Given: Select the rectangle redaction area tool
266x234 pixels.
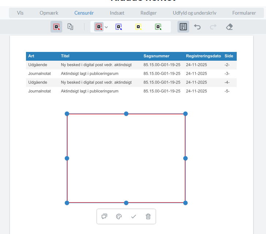Looking at the screenshot, I should [x=56, y=27].
